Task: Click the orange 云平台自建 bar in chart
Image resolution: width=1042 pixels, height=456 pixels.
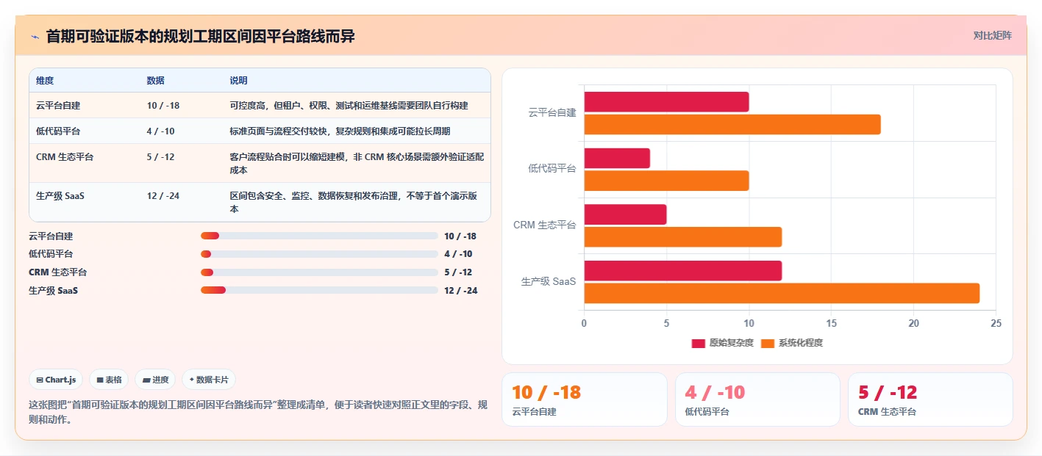Action: [x=732, y=125]
